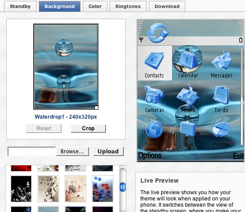Click the Crop button
Image resolution: width=245 pixels, height=212 pixels.
[88, 128]
